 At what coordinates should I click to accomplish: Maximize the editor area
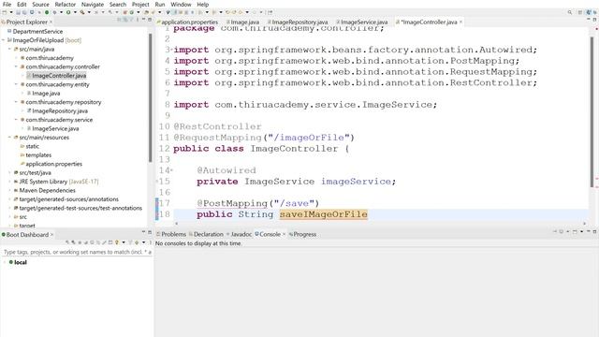[595, 19]
